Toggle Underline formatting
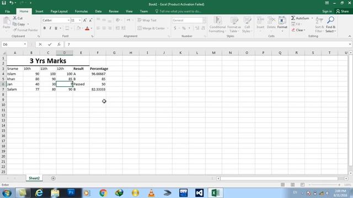The height and width of the screenshot is (198, 353). pyautogui.click(x=56, y=28)
